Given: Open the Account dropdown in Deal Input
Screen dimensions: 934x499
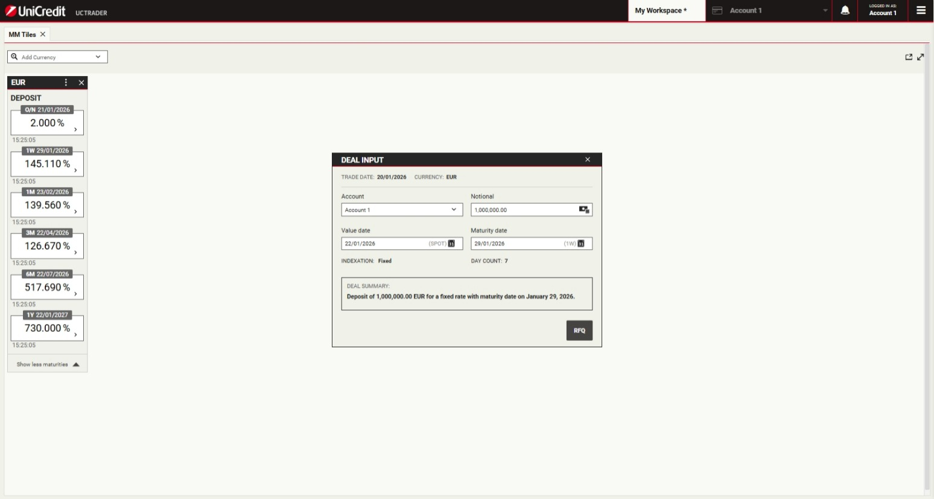Looking at the screenshot, I should [x=402, y=210].
